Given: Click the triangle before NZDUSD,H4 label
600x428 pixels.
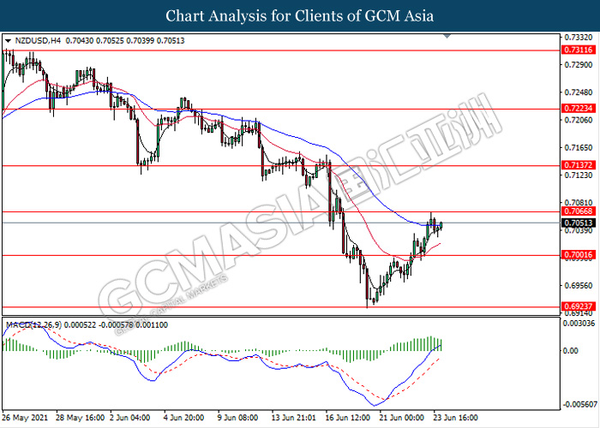Looking at the screenshot, I should point(9,41).
